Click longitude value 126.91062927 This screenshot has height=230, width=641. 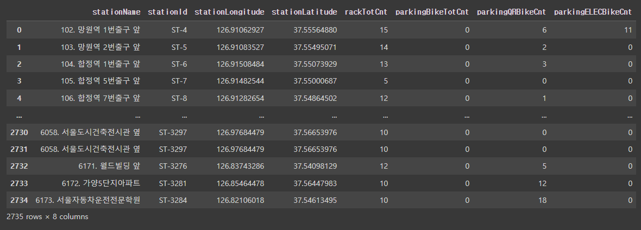tap(240, 30)
